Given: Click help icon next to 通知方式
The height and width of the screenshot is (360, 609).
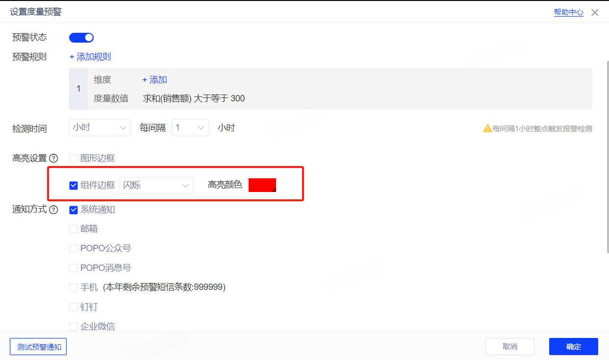Looking at the screenshot, I should [53, 210].
